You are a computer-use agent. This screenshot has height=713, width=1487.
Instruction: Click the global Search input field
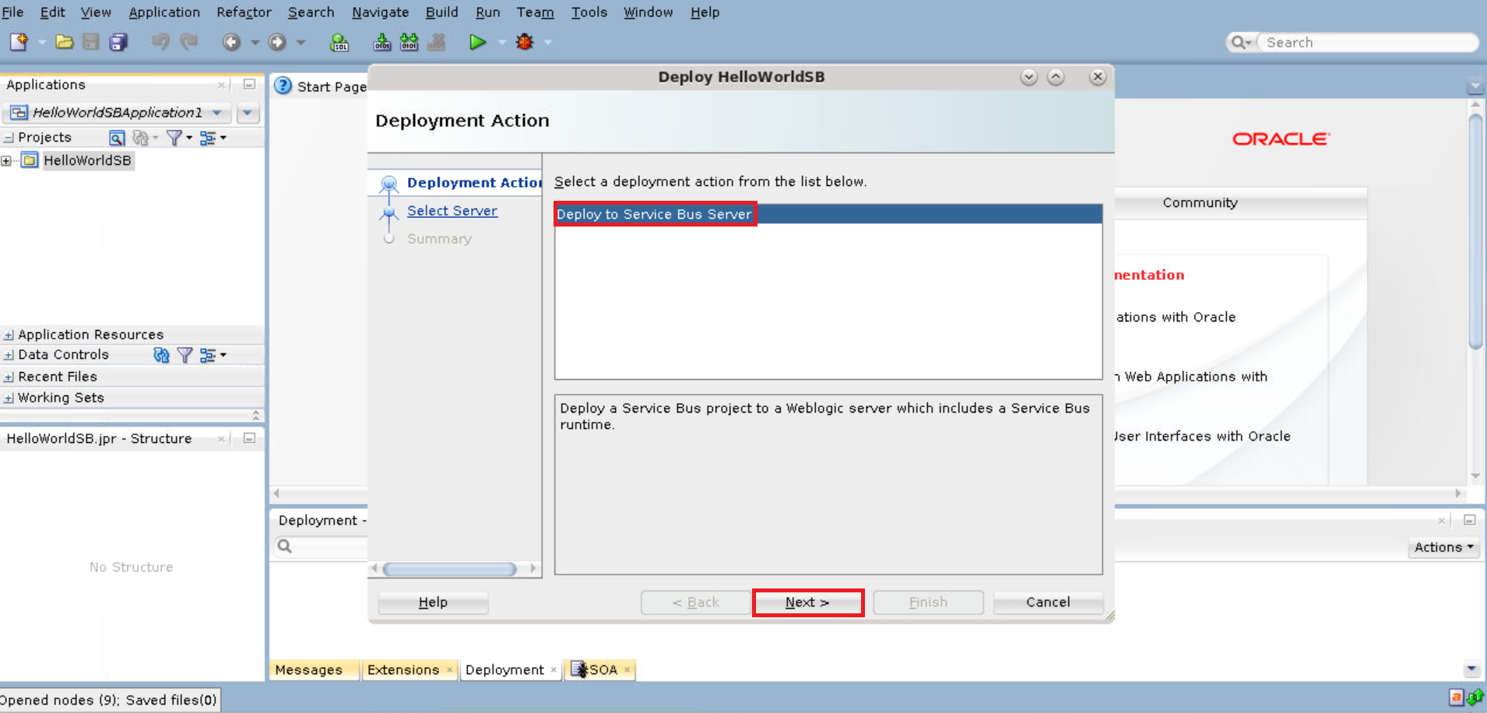(x=1369, y=42)
